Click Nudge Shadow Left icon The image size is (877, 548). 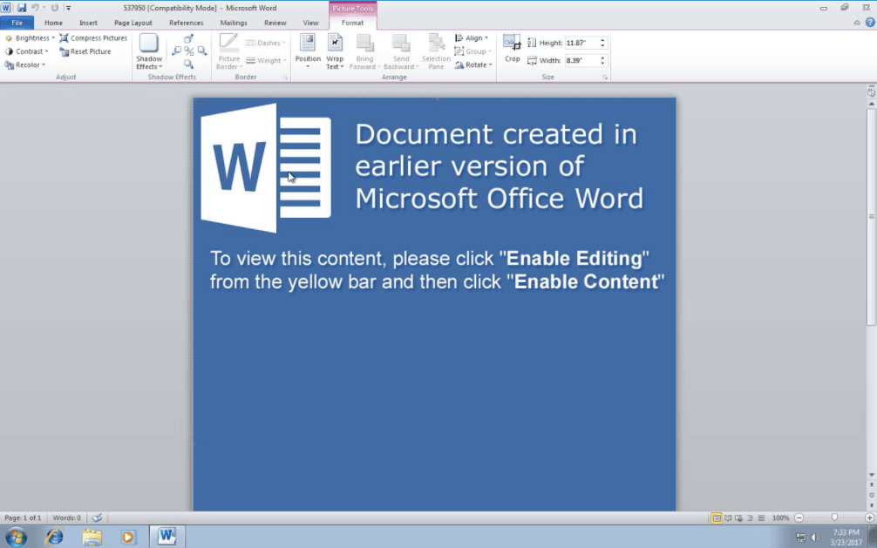tap(177, 51)
